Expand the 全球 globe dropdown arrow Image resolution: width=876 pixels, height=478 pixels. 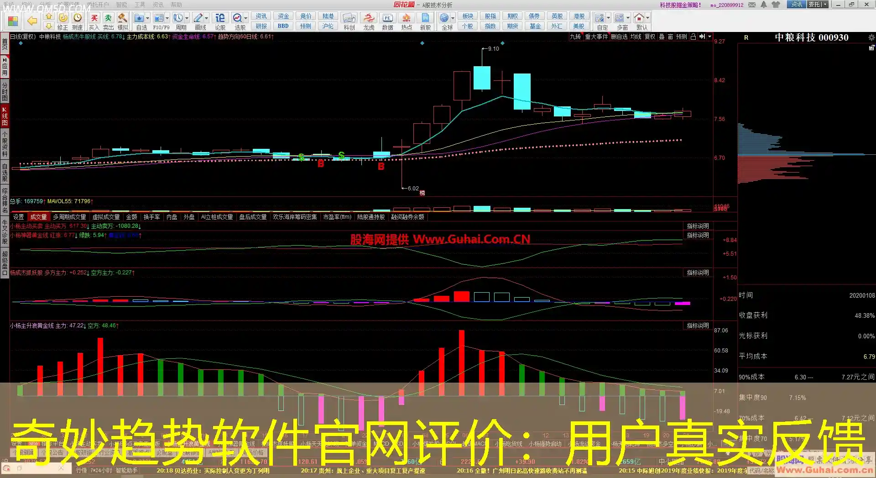[x=453, y=18]
